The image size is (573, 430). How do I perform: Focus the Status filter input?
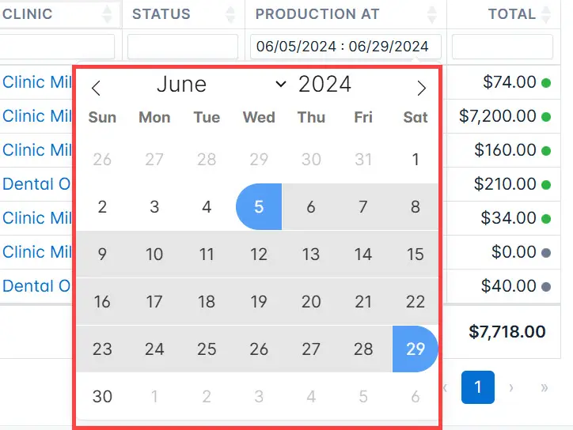point(183,47)
